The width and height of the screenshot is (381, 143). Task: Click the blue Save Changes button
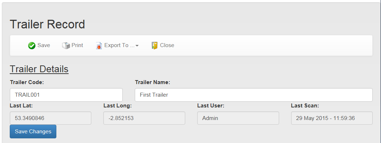[x=33, y=132]
